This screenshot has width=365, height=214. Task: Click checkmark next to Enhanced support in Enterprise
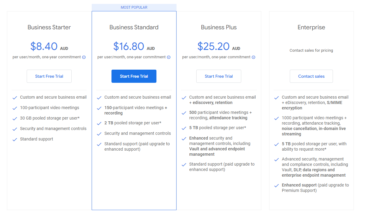pos(277,186)
